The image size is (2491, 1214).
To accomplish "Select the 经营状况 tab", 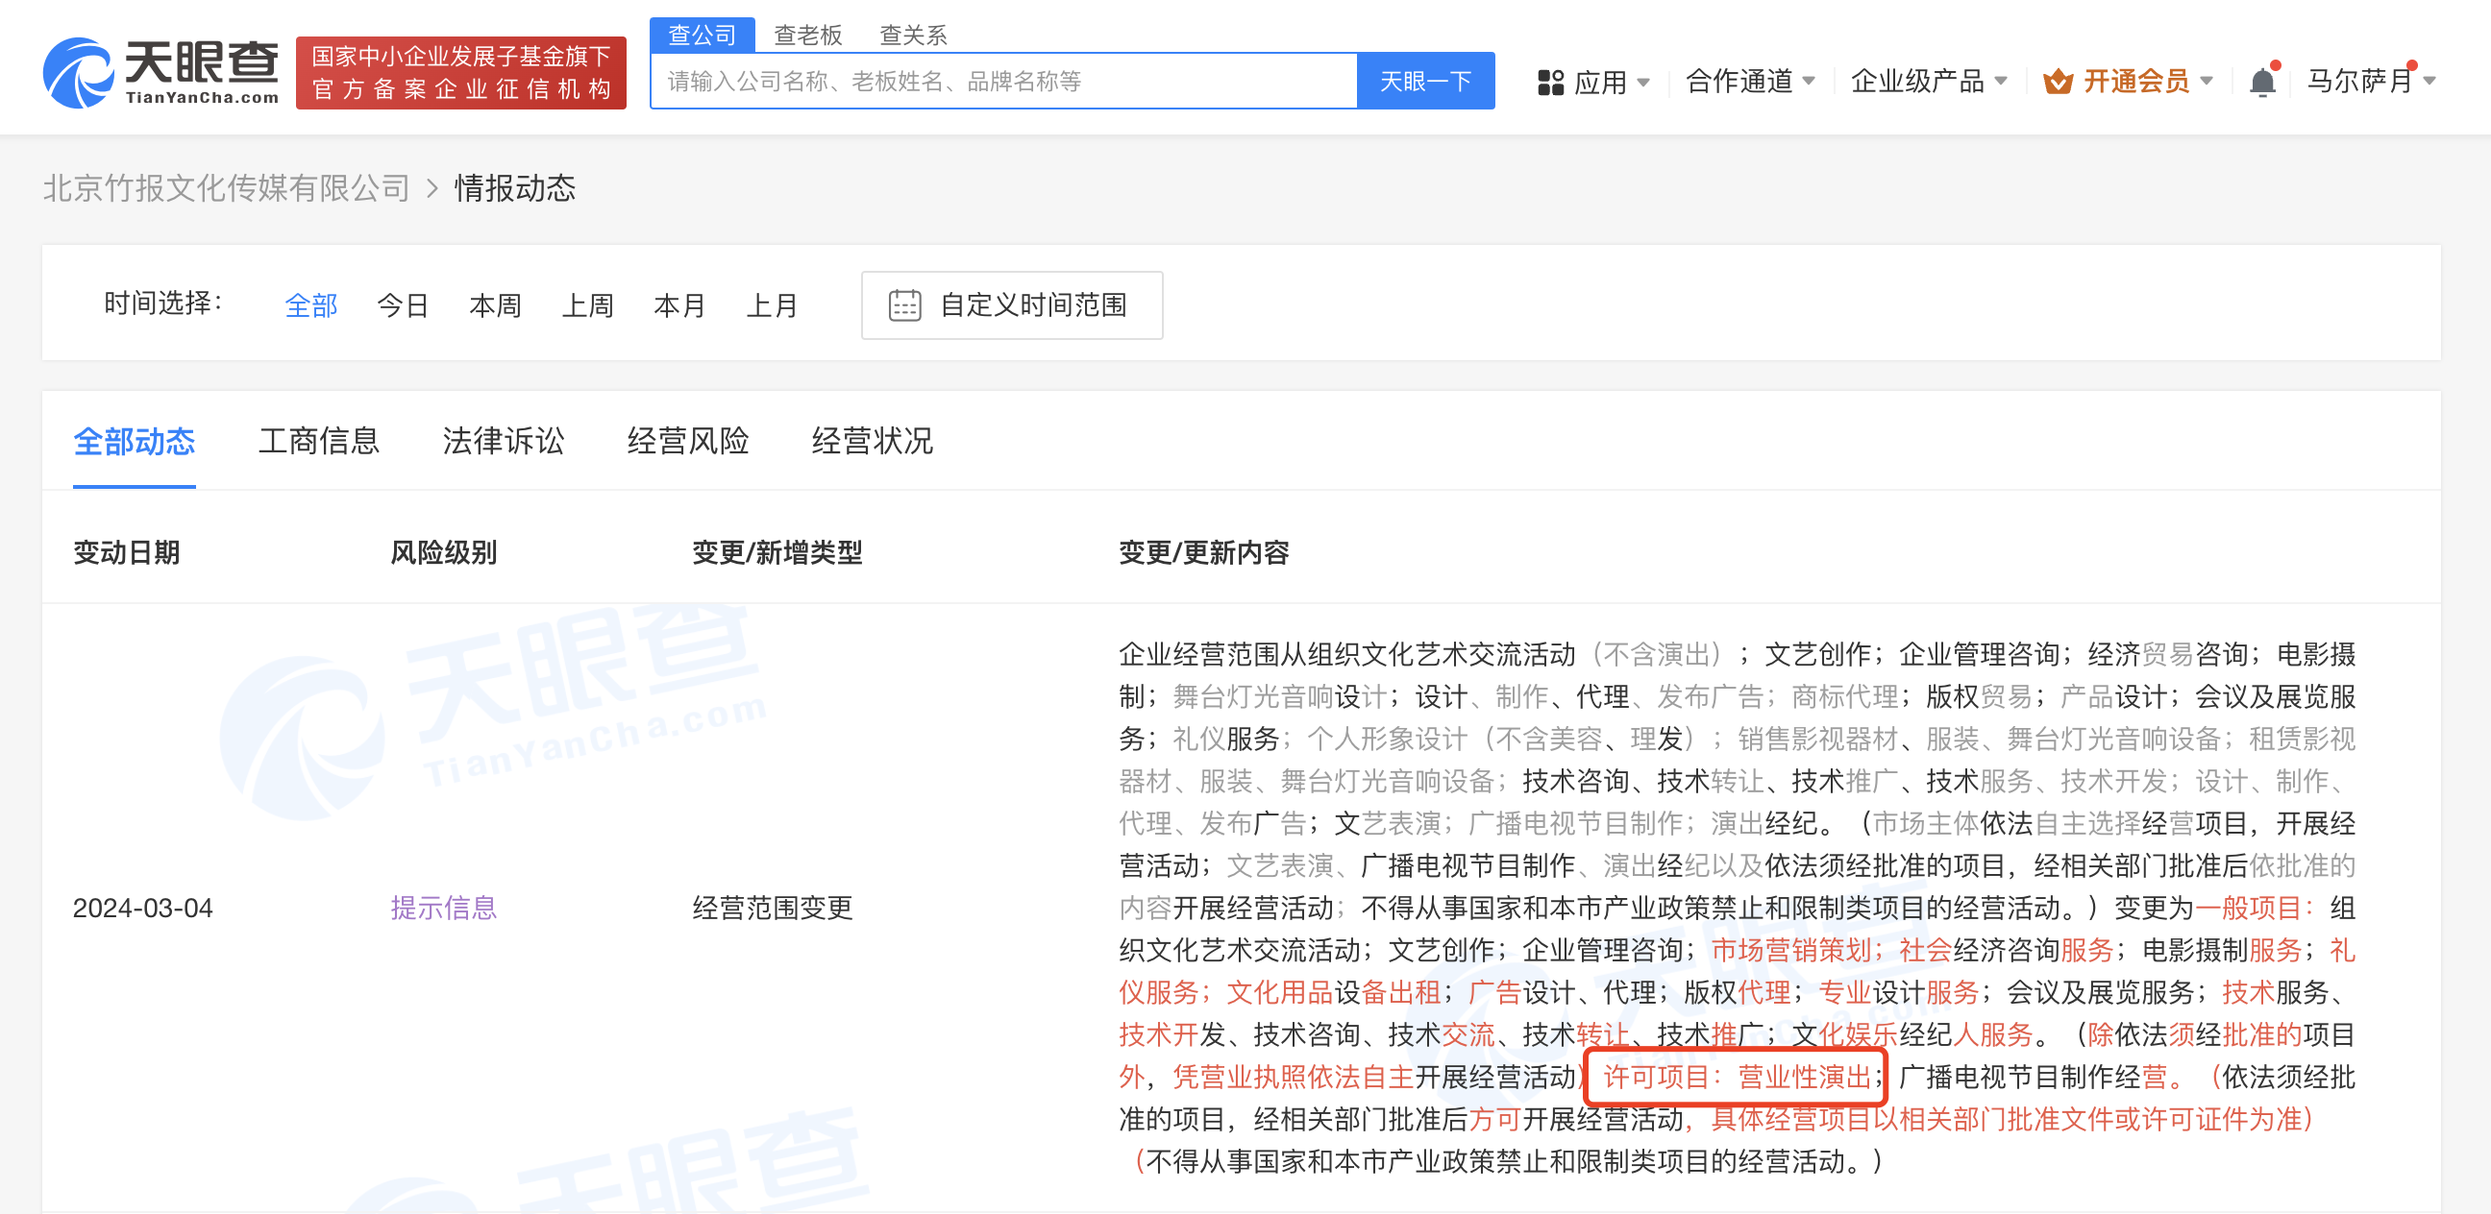I will [873, 441].
